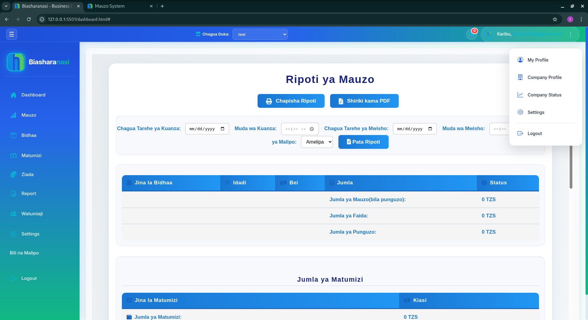
Task: Open the notifications bell showing zero badge
Action: click(471, 34)
